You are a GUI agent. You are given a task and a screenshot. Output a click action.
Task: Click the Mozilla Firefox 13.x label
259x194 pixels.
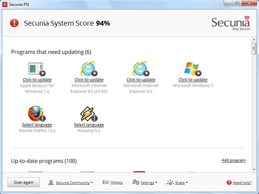click(x=37, y=131)
